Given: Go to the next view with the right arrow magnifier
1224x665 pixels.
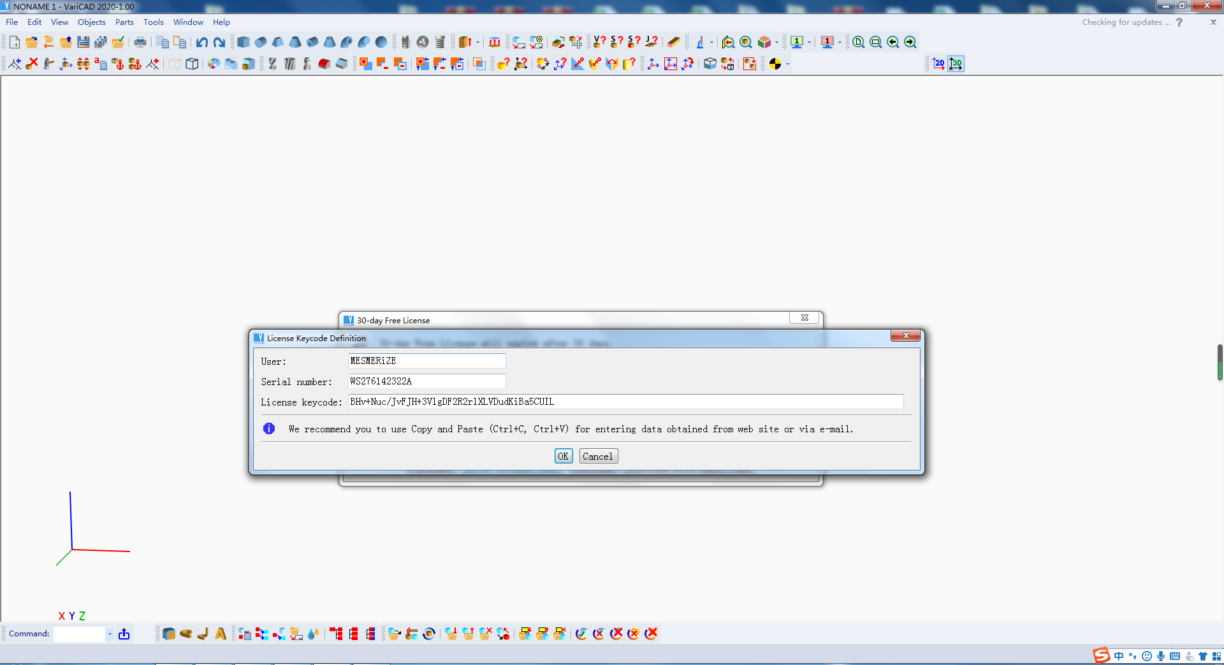Looking at the screenshot, I should click(x=910, y=42).
